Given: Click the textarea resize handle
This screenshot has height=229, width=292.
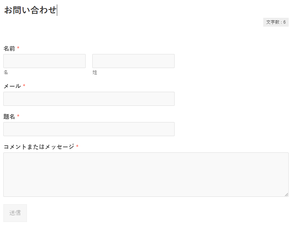Looking at the screenshot, I should pos(286,195).
